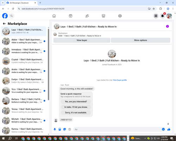Open the Barbara conversation
The image size is (176, 141).
click(x=24, y=101)
